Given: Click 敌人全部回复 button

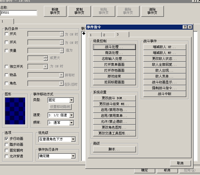Looking at the screenshot, I should [x=165, y=65].
